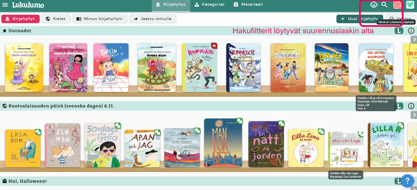Select the Jaettu minulle filter
Screen dimensions: 417x190
pyautogui.click(x=153, y=19)
